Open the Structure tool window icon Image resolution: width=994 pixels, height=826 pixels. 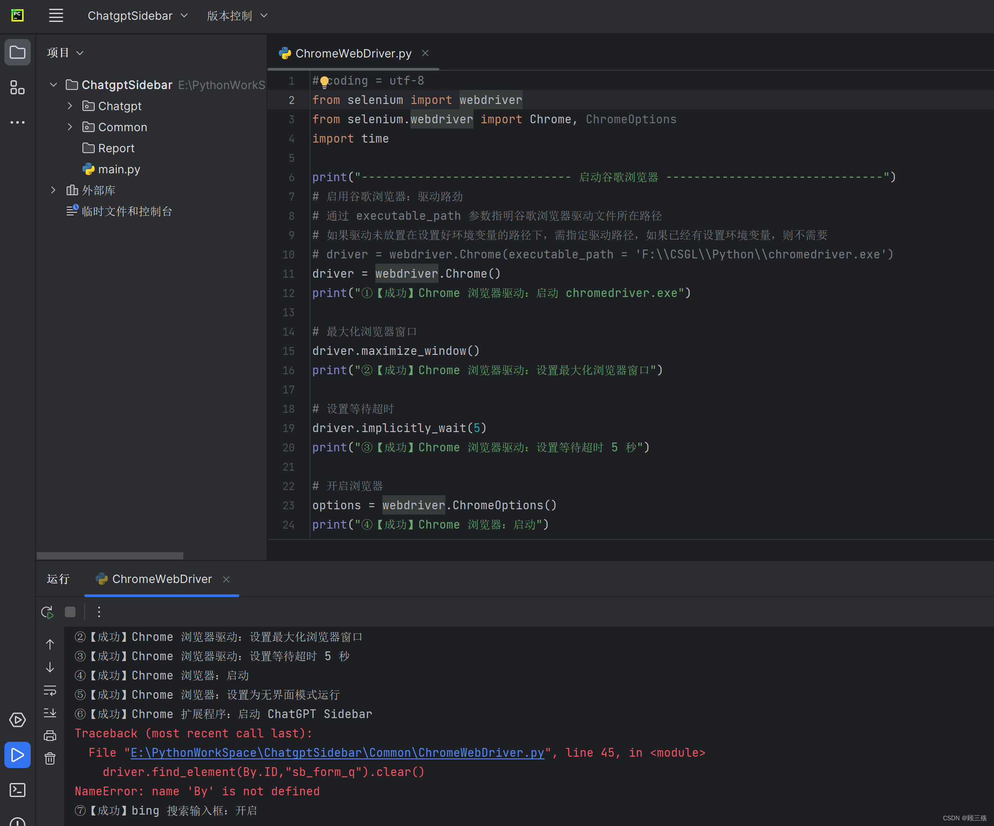pyautogui.click(x=18, y=87)
